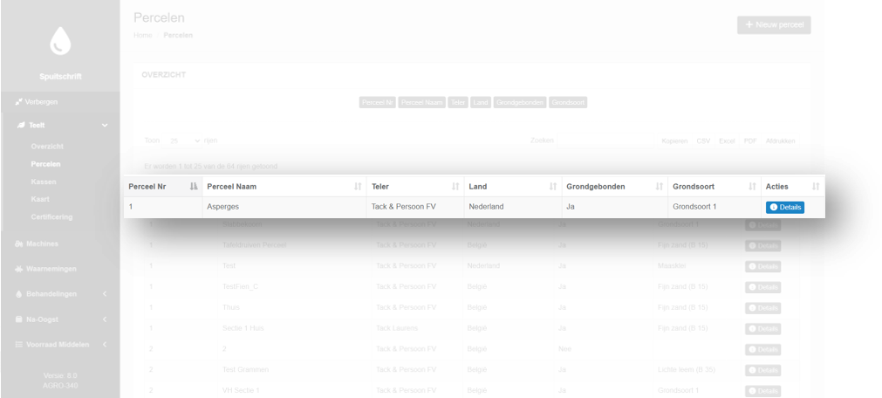Export the table as PDF
The width and height of the screenshot is (882, 398).
coord(750,141)
